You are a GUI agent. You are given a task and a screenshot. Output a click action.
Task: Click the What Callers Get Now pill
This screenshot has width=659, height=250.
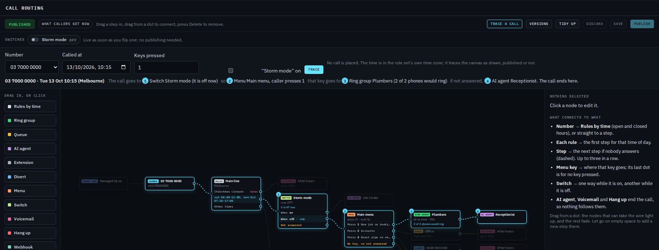[x=65, y=24]
